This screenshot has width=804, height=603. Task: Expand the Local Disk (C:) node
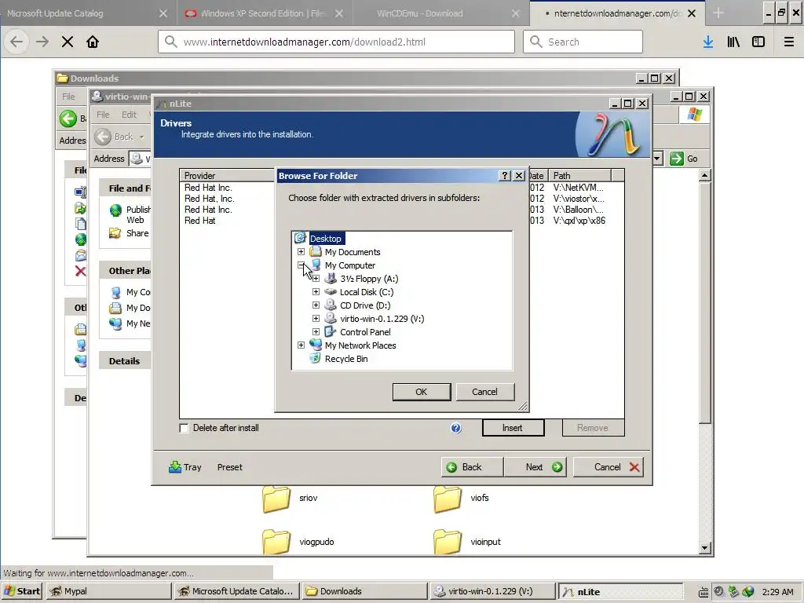tap(316, 292)
